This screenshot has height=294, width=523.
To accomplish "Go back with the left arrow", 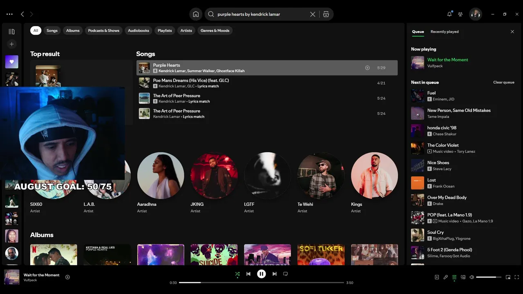I will coord(22,14).
